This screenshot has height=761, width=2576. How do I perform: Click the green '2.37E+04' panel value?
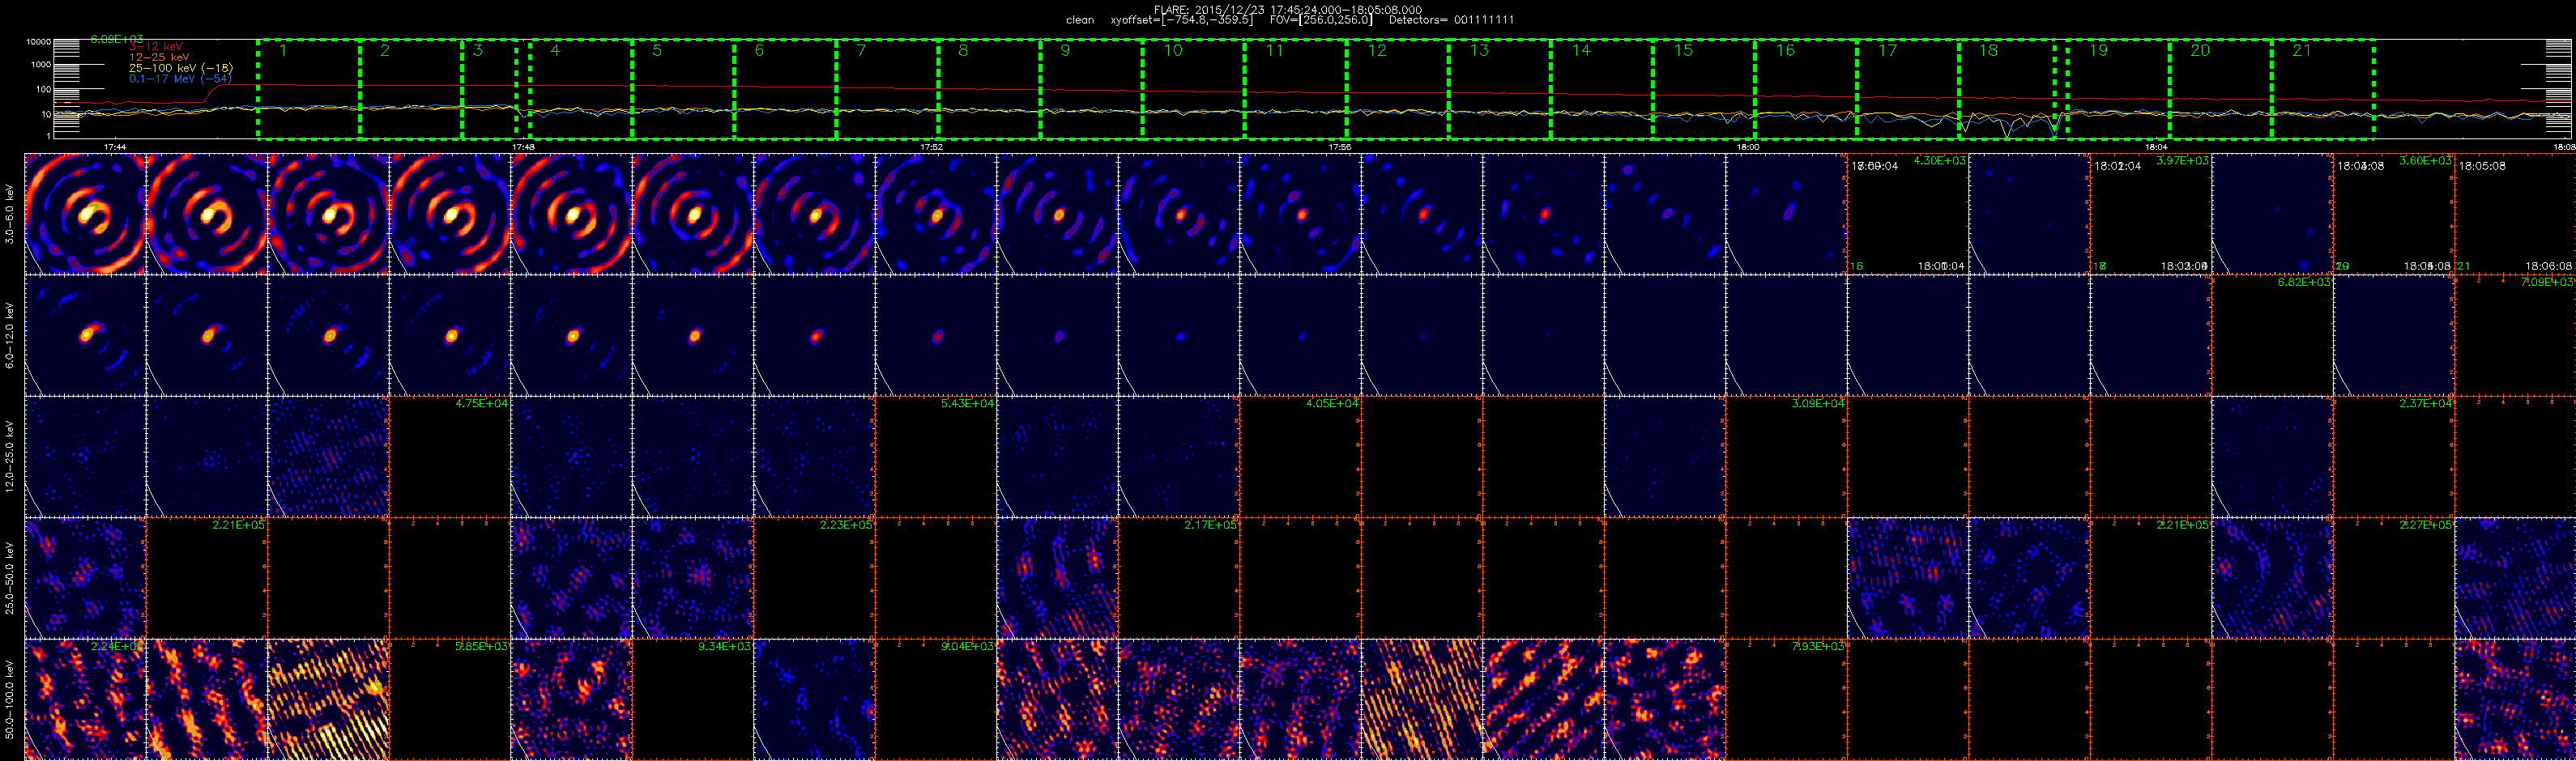coord(2425,403)
